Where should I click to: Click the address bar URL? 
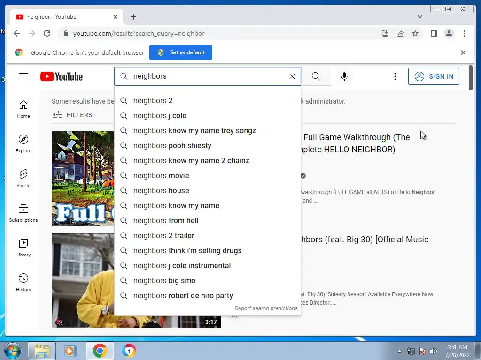point(139,33)
